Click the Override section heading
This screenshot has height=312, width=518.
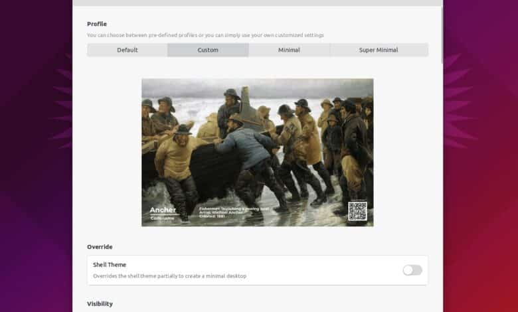click(x=100, y=247)
